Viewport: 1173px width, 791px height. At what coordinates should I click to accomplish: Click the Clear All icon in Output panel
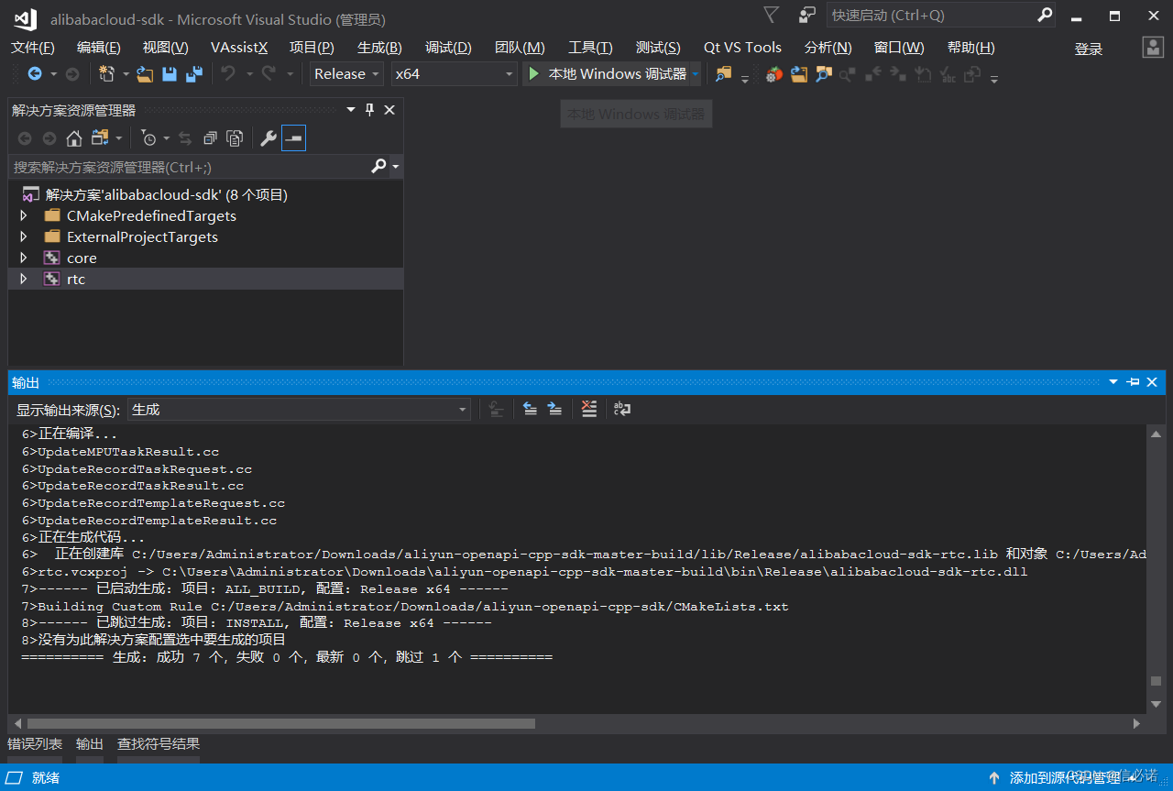point(589,410)
